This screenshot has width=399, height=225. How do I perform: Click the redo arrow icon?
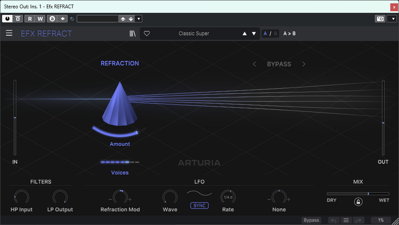point(358,220)
